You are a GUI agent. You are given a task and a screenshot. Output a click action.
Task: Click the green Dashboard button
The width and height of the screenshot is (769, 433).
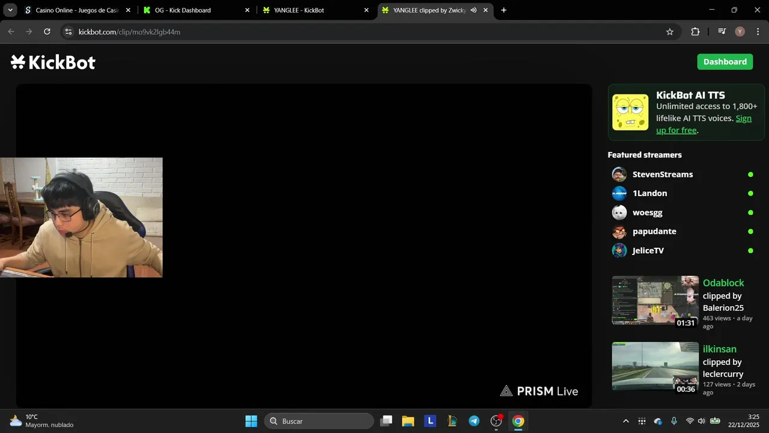click(x=725, y=62)
